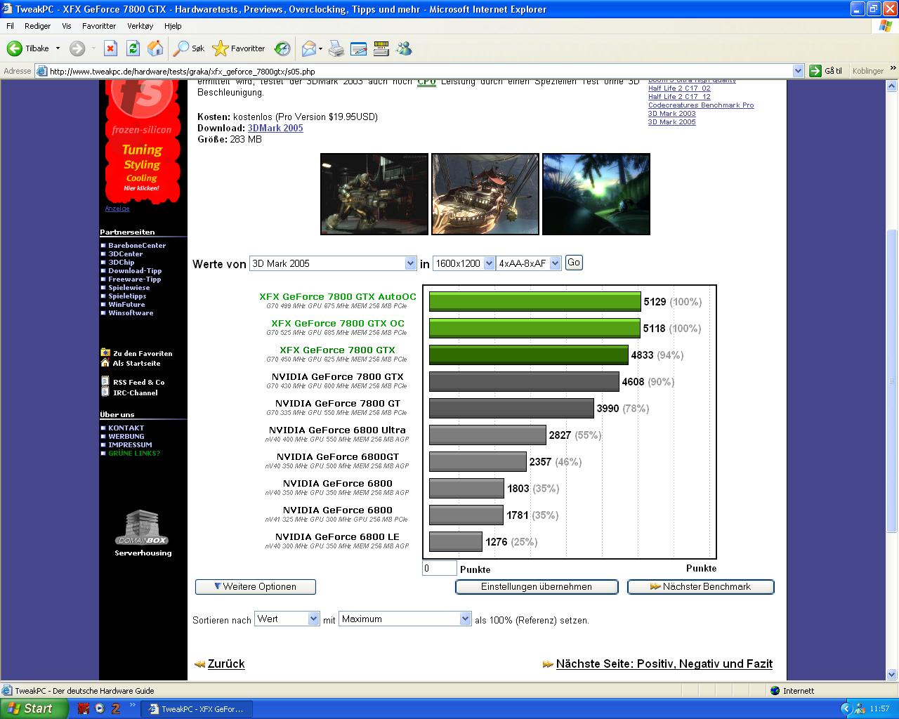The image size is (899, 719).
Task: Click the Mail envelope toolbar icon
Action: (308, 48)
